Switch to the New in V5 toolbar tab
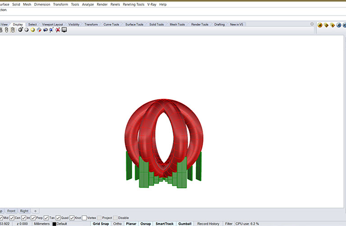The image size is (346, 226). (x=237, y=24)
